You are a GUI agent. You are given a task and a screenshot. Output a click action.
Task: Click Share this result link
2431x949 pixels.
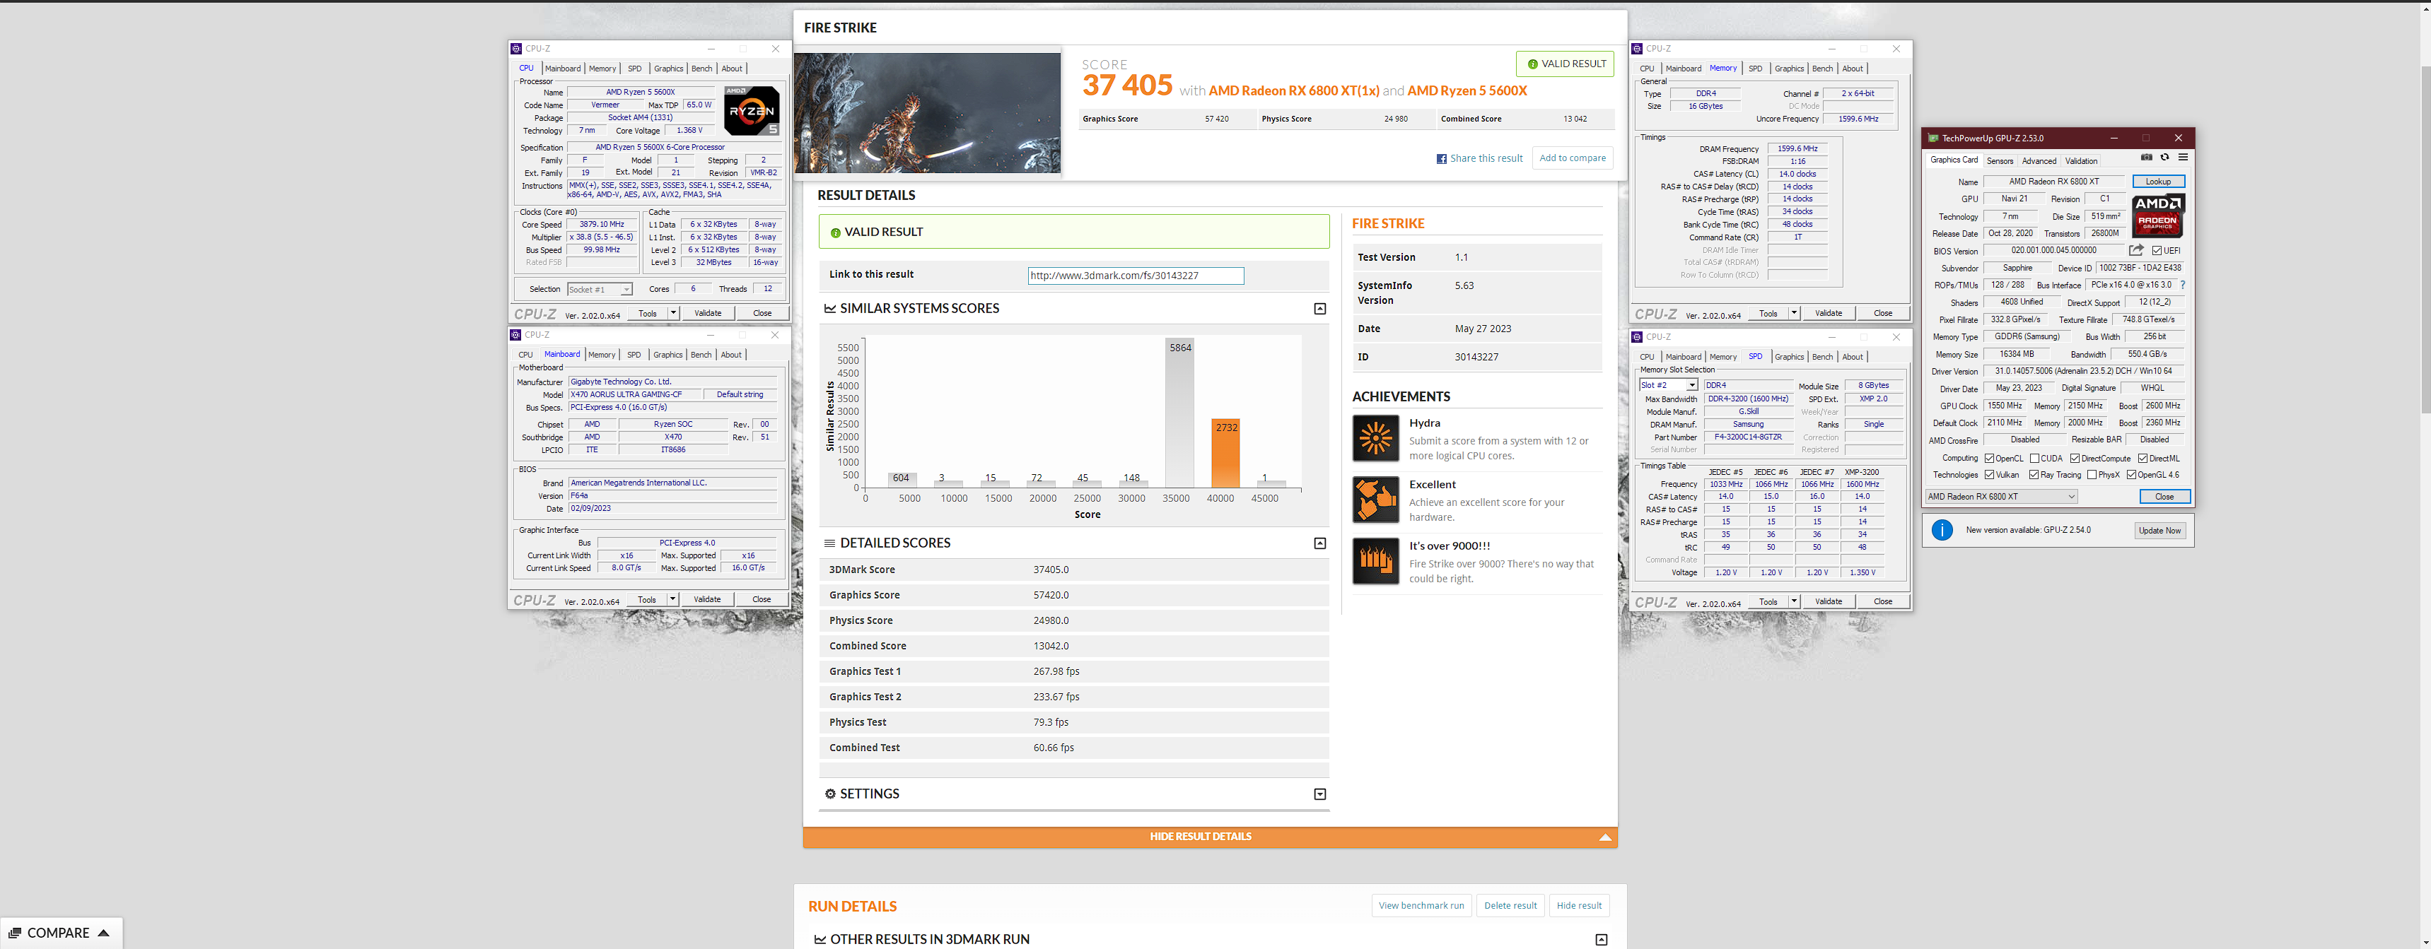pyautogui.click(x=1486, y=158)
